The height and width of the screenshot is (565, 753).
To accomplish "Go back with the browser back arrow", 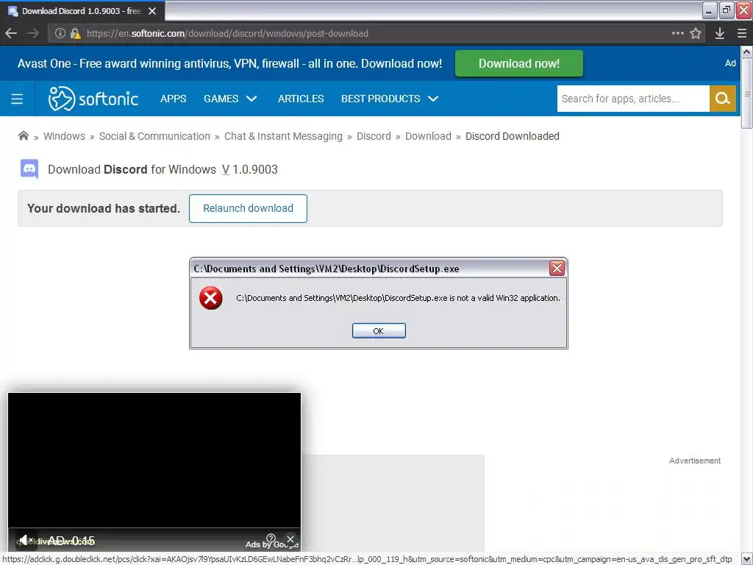I will (11, 33).
